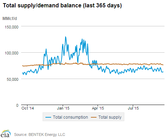Click the right end of the orange supply line
Image resolution: width=168 pixels, height=138 pixels.
tap(163, 65)
